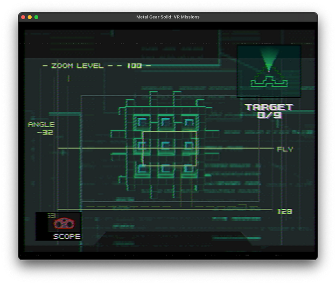The width and height of the screenshot is (336, 284).
Task: Click the bottom-middle target in the grid
Action: click(x=166, y=170)
